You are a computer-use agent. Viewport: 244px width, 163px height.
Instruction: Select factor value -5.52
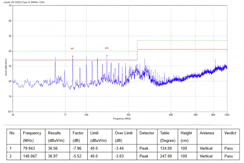click(x=77, y=156)
